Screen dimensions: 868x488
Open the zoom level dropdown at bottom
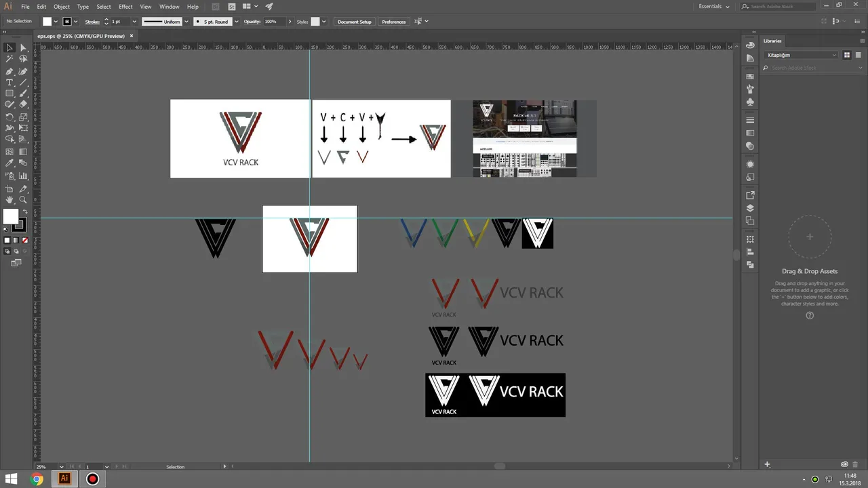tap(61, 467)
